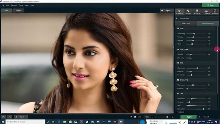Click the Eyes section eye icon

178,63
